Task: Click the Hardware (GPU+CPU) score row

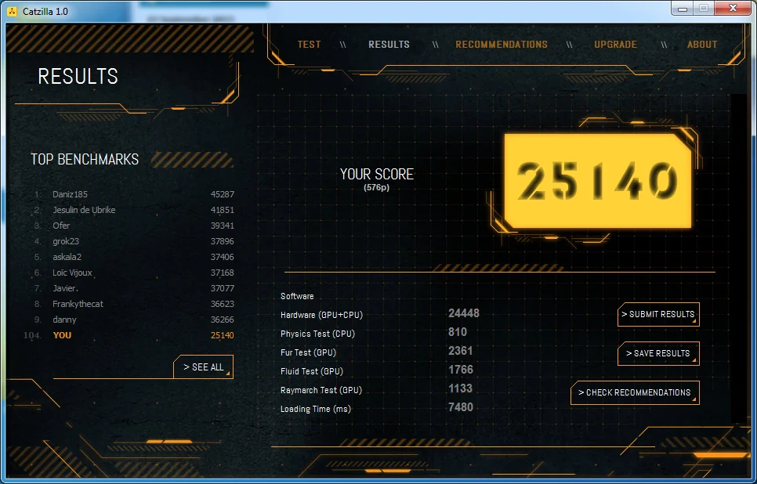Action: pyautogui.click(x=380, y=314)
